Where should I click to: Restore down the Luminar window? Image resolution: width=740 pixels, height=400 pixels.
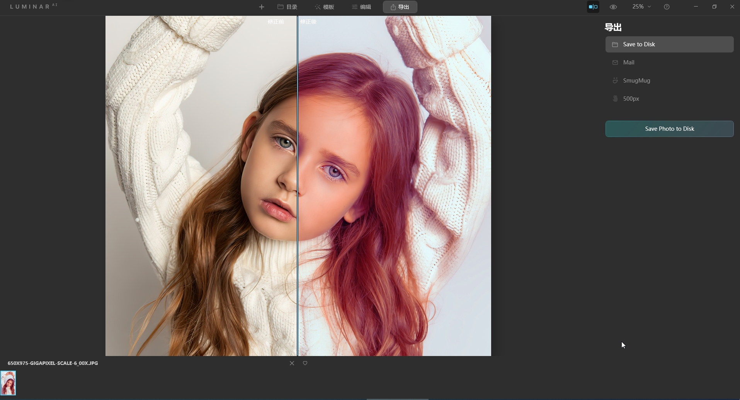[x=714, y=7]
